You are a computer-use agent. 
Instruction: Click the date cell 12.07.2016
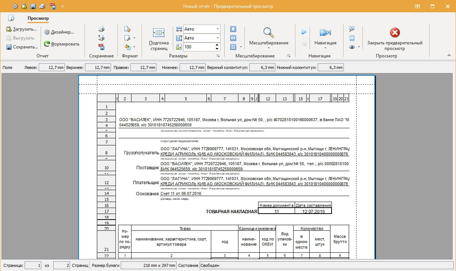313,211
